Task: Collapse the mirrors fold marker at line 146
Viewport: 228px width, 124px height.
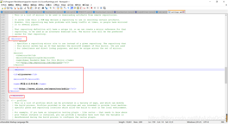Action: click(x=8, y=39)
